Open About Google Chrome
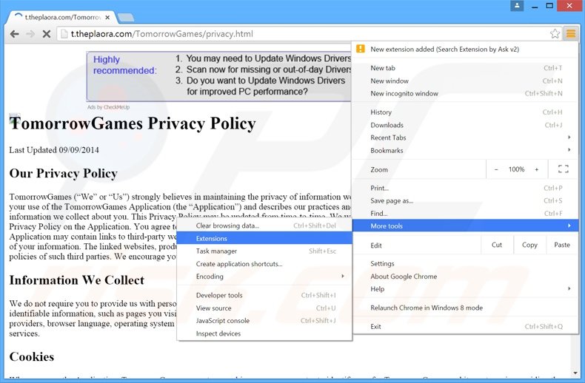585x383 pixels. [466, 277]
